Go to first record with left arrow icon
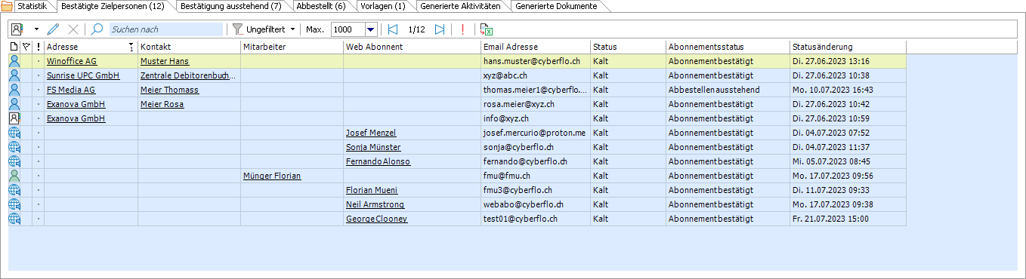The width and height of the screenshot is (1026, 279). [392, 29]
